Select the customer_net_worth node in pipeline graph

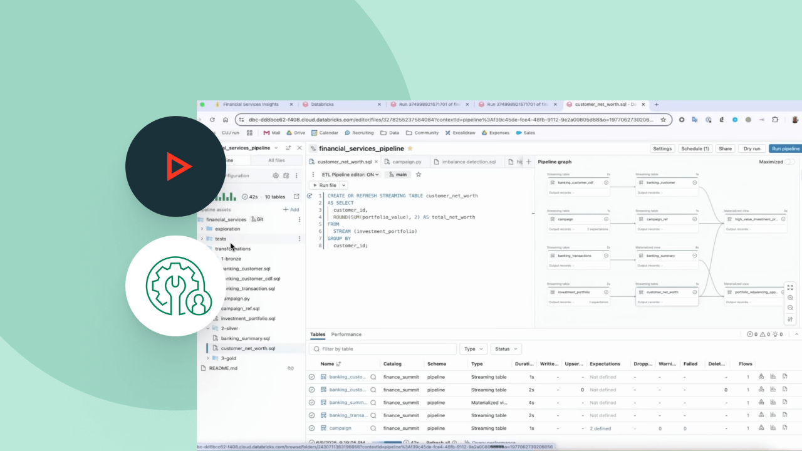(666, 292)
